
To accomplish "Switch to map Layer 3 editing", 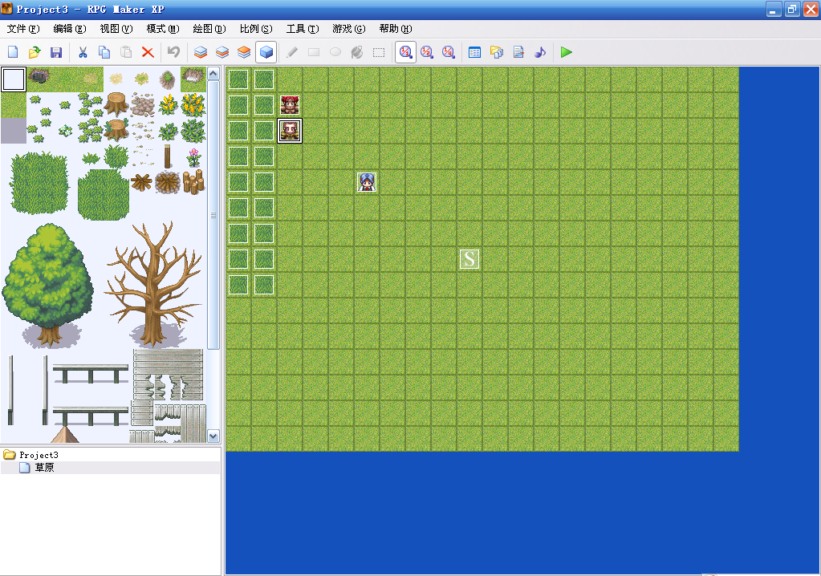I will point(244,52).
